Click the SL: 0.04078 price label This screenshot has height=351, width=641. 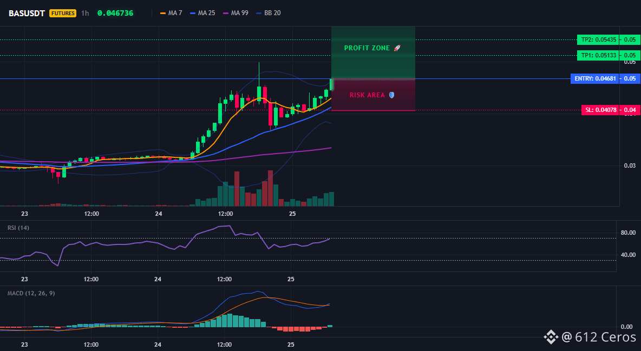(600, 109)
